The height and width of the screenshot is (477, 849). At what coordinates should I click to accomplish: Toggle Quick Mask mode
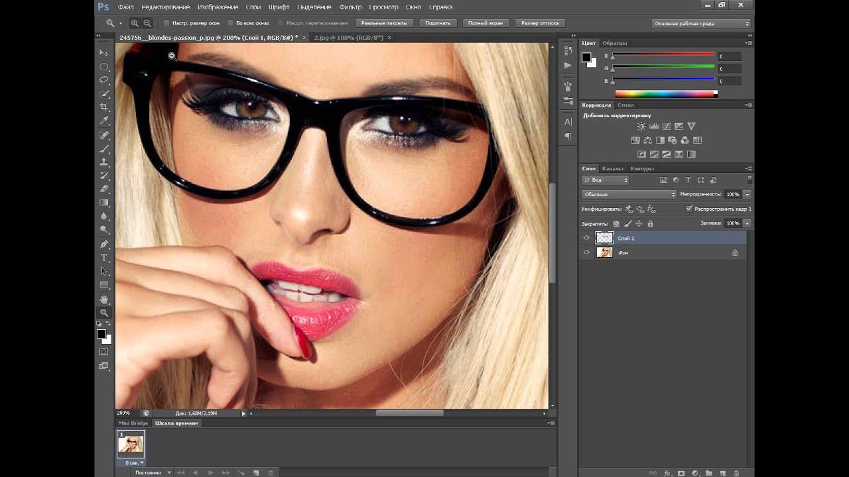pos(104,352)
